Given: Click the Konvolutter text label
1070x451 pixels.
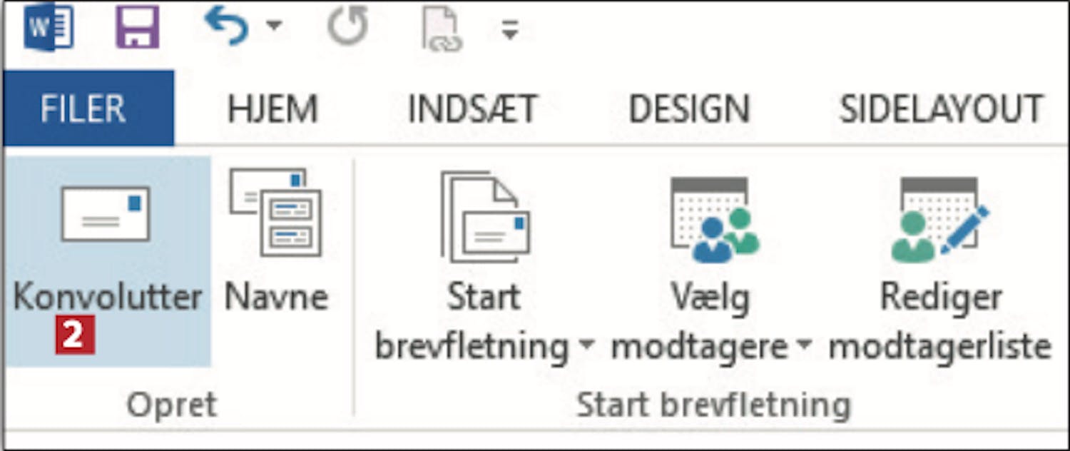Looking at the screenshot, I should coord(107,298).
